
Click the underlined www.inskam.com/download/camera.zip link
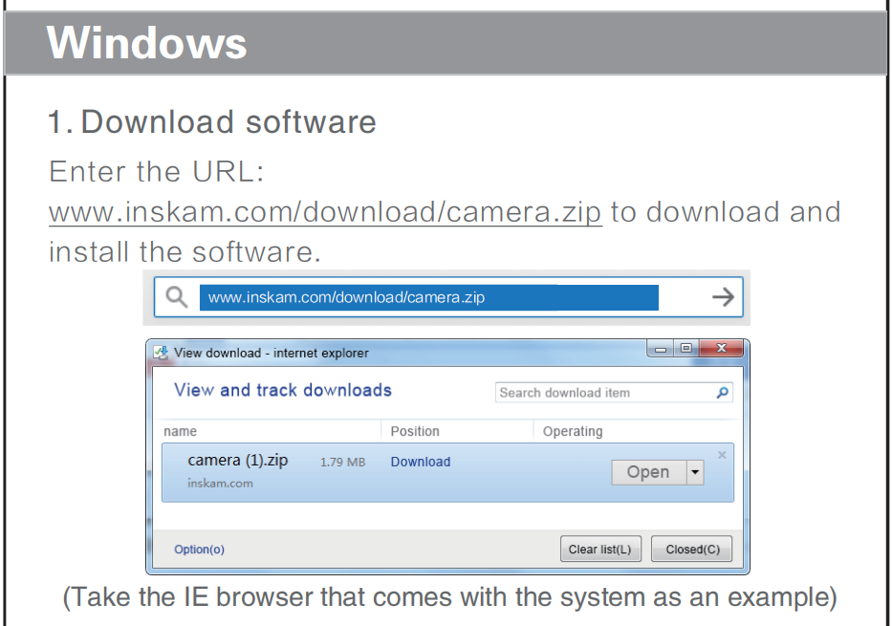(325, 212)
